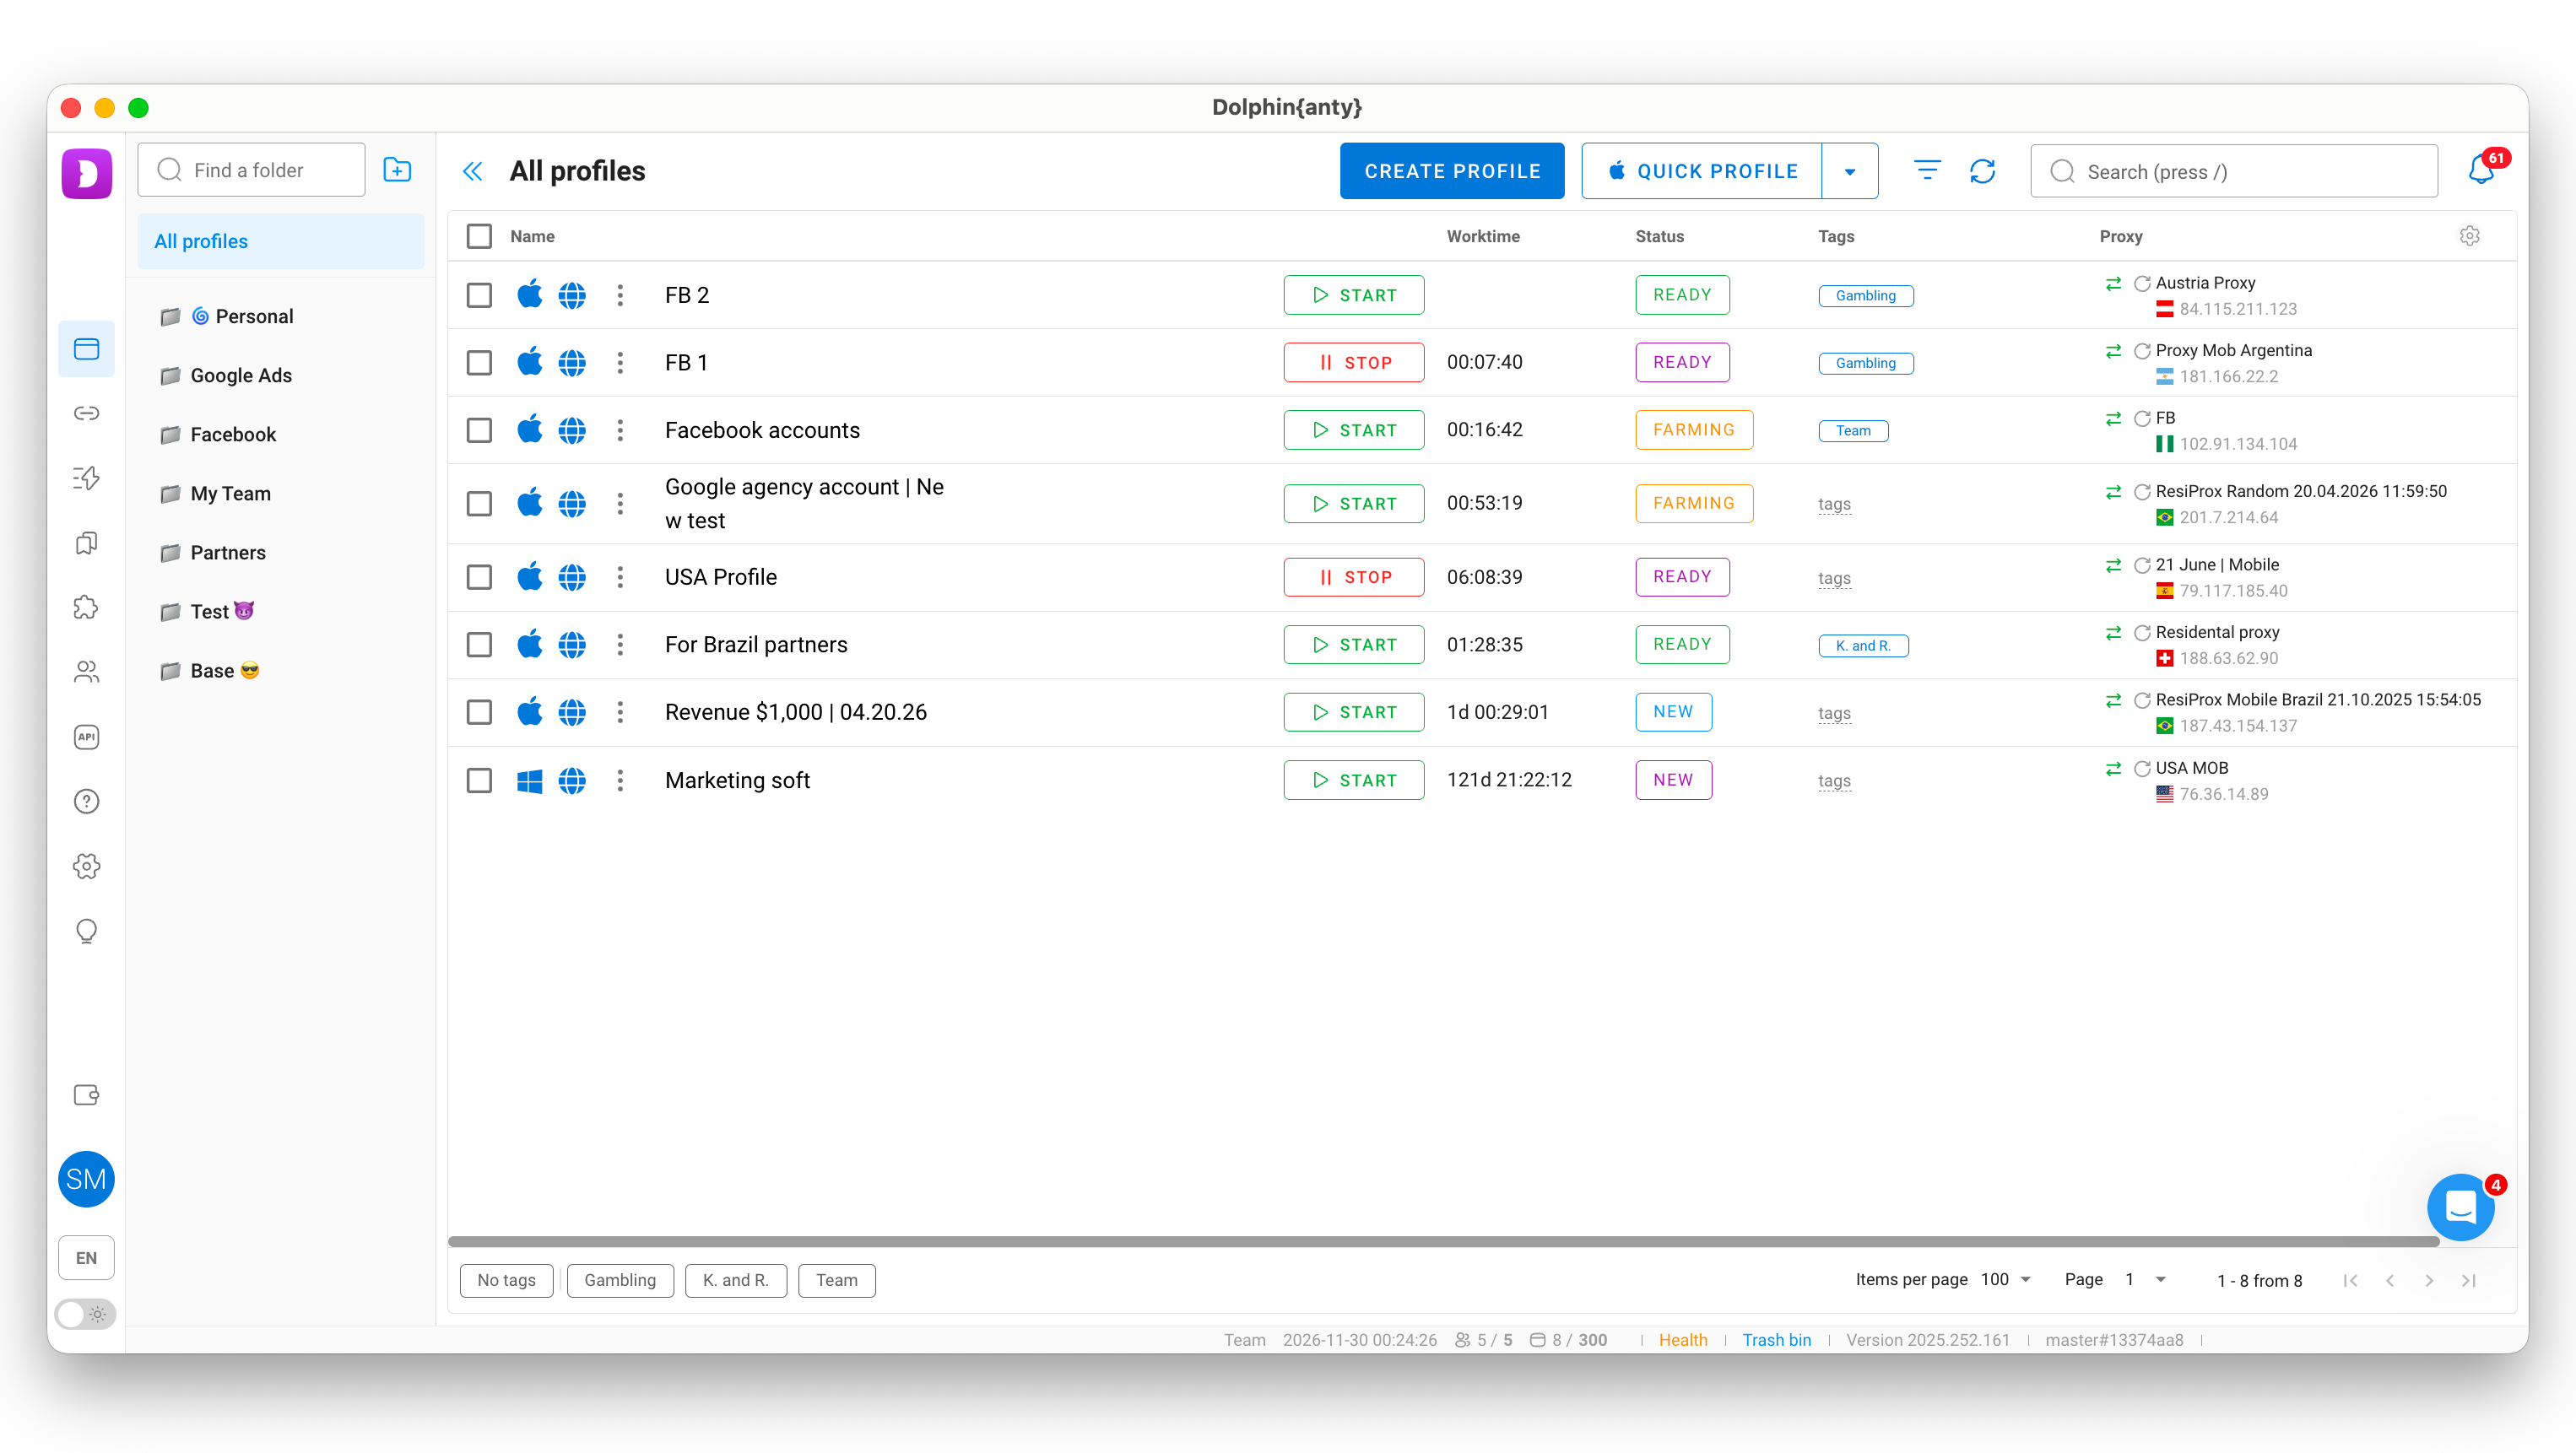Open support chat bubble with 4 badge
Screen dimensions: 2576x1453
click(2461, 1207)
